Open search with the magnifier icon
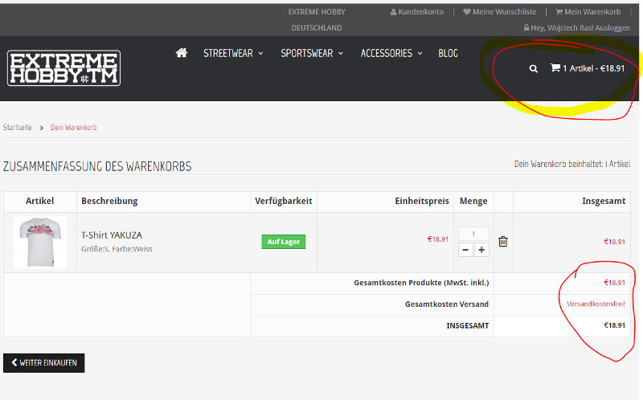 point(533,68)
